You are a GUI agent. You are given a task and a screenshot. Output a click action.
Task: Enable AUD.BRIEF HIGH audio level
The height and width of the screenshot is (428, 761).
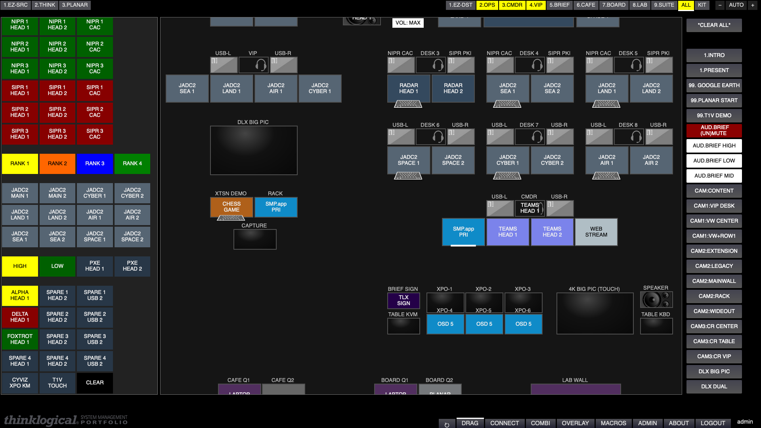[714, 146]
